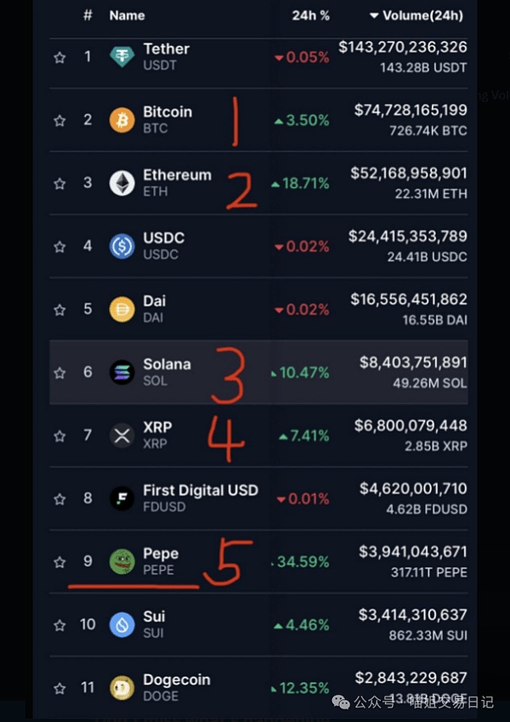Click the Bitcoin orange logo icon
This screenshot has width=510, height=722.
(x=122, y=120)
